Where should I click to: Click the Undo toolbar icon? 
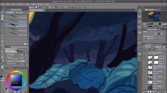(x=40, y=7)
